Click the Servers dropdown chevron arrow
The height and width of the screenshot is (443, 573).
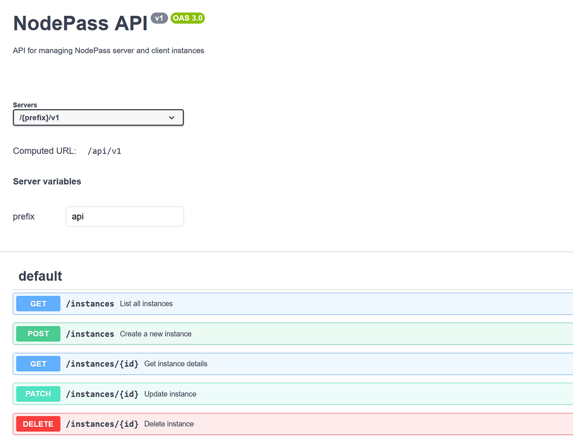[x=172, y=118]
